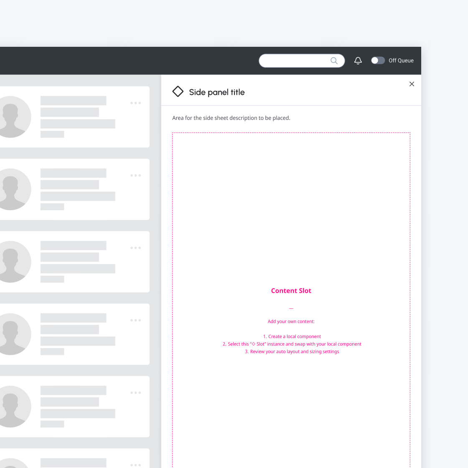Close the side panel with the X
The image size is (468, 468).
tap(412, 84)
